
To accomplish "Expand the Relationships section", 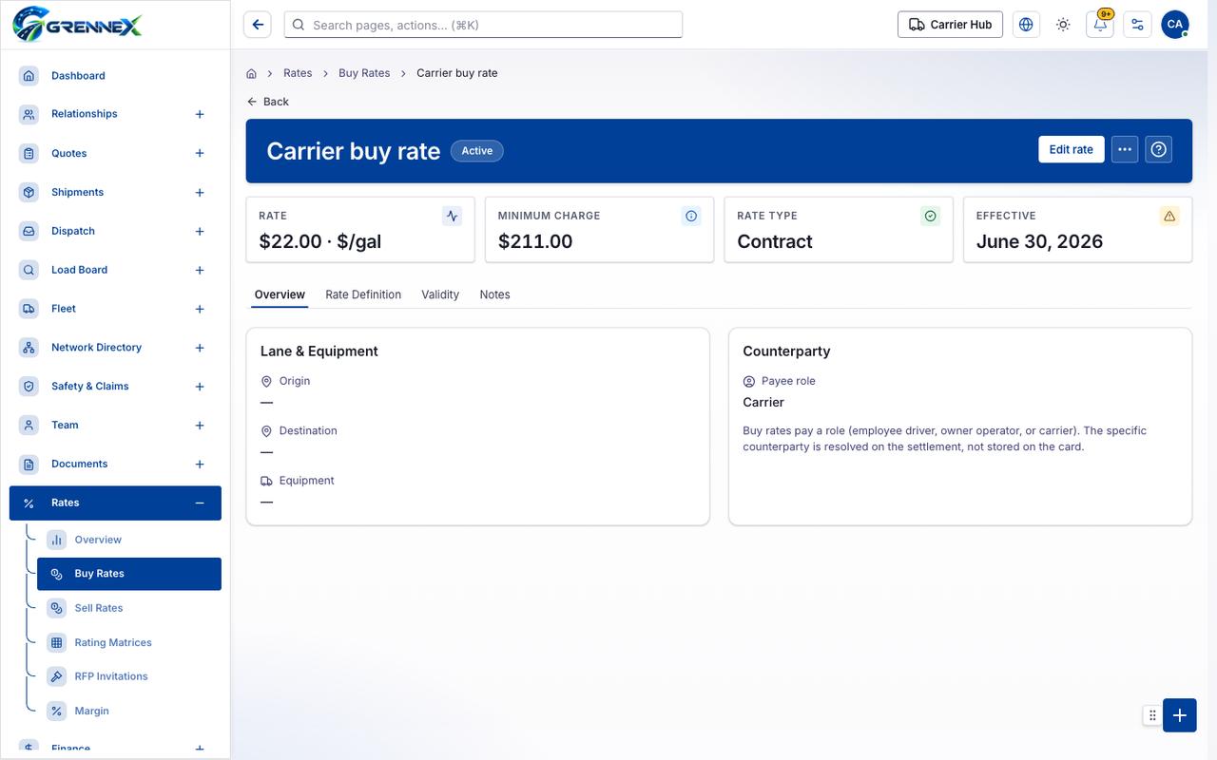I will (x=200, y=114).
